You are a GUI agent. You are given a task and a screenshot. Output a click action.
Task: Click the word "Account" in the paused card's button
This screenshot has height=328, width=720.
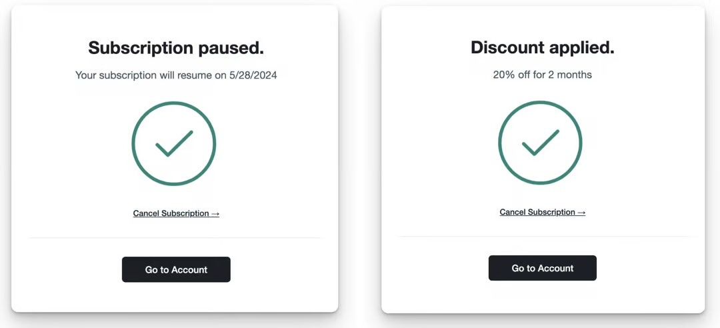click(189, 270)
